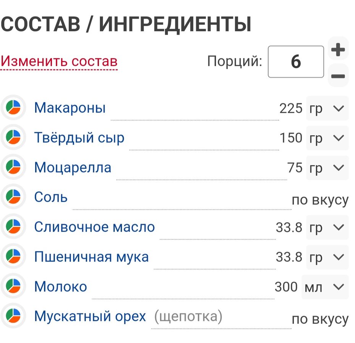Open unit dropdown for Макароны
The width and height of the screenshot is (355, 343).
(x=328, y=108)
